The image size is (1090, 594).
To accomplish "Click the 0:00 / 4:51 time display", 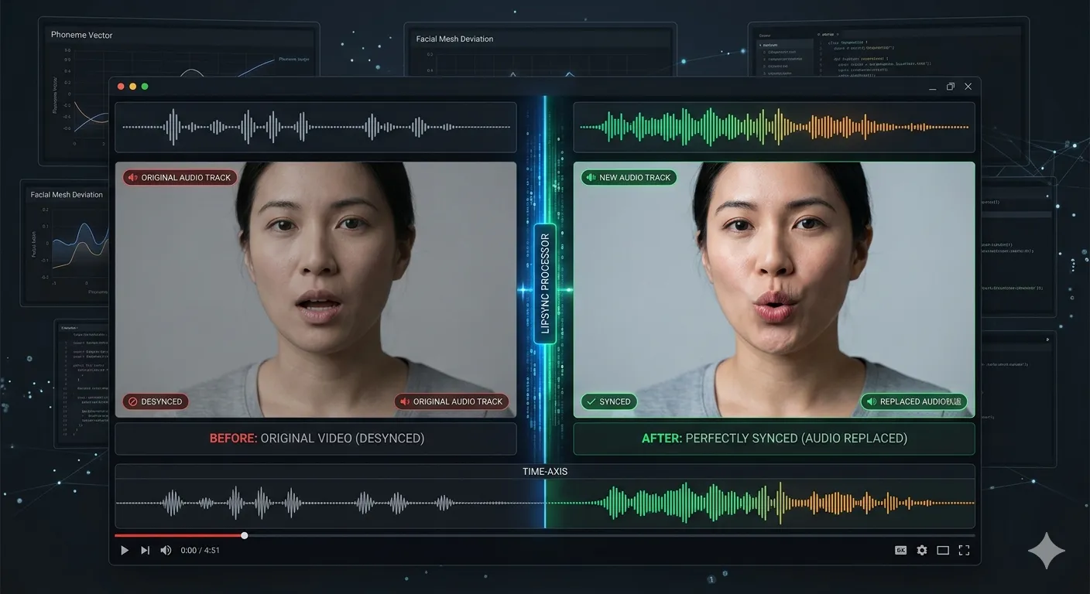I will click(201, 551).
